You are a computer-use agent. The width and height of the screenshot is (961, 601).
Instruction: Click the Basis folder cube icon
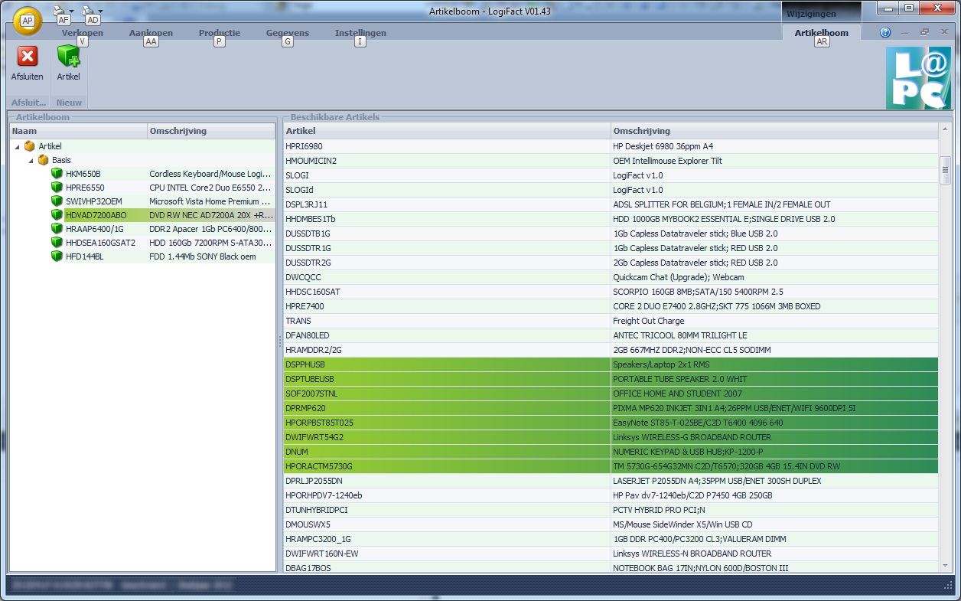coord(44,161)
